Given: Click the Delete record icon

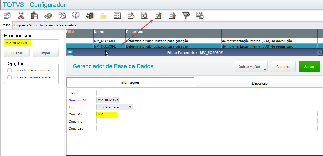Looking at the screenshot, I should click(x=172, y=16).
